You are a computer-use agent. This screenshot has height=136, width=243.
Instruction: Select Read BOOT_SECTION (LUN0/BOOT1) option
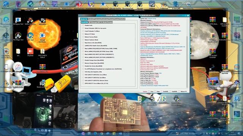pos(98,54)
